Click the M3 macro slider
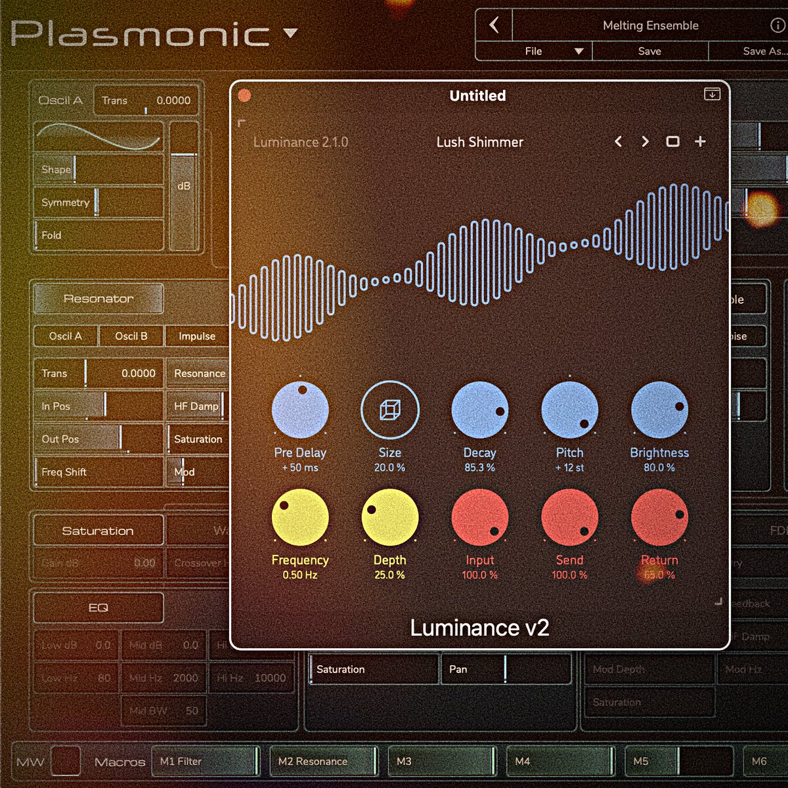The image size is (788, 788). [x=443, y=761]
